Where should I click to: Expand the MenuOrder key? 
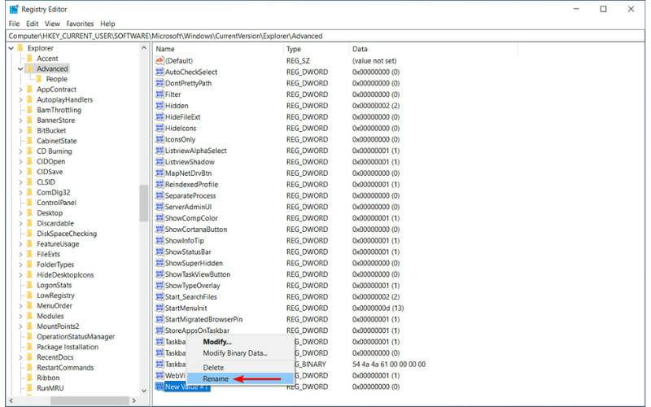[x=20, y=306]
